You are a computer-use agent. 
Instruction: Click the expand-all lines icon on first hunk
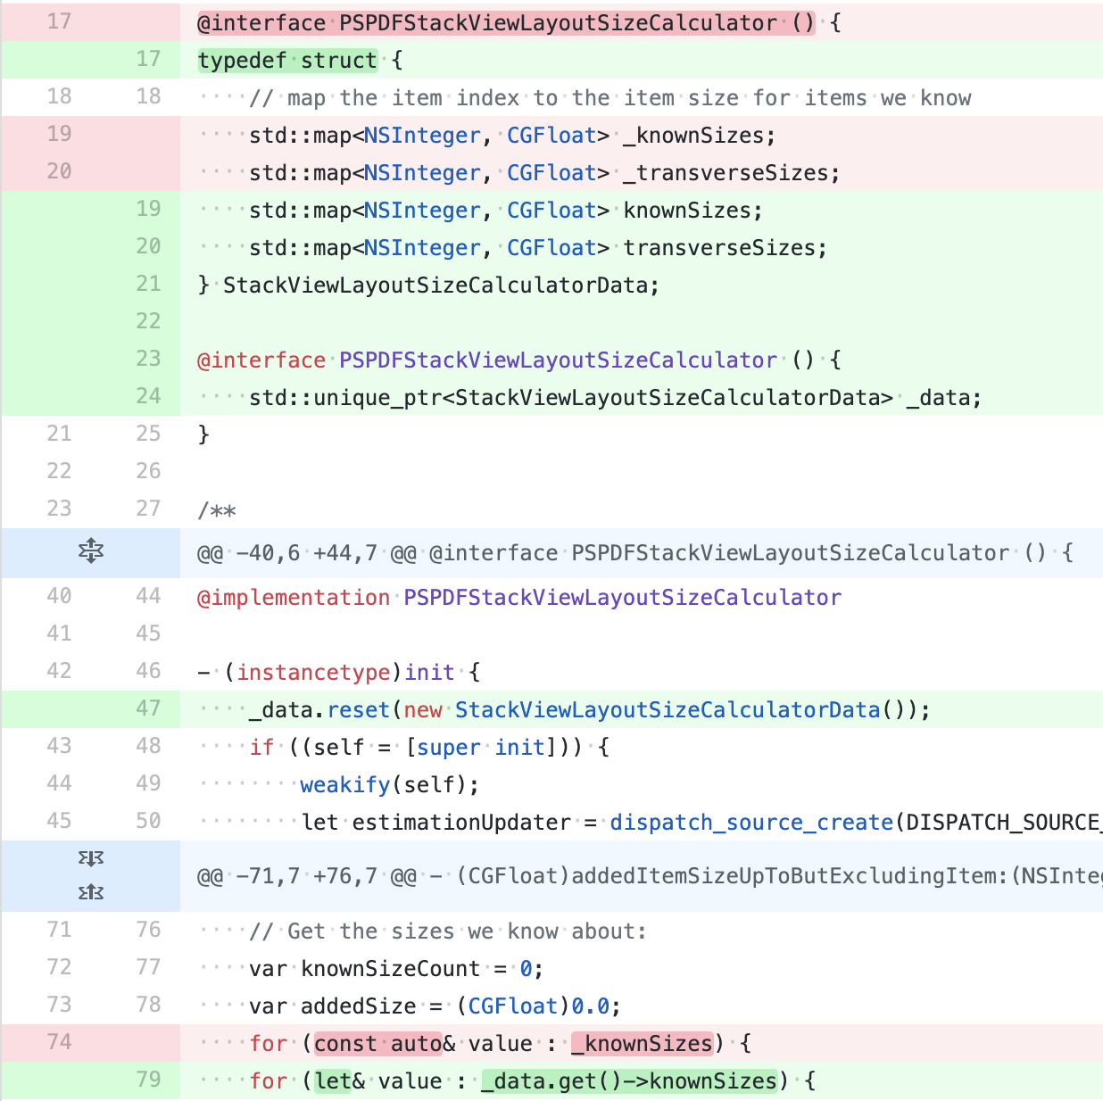click(89, 551)
